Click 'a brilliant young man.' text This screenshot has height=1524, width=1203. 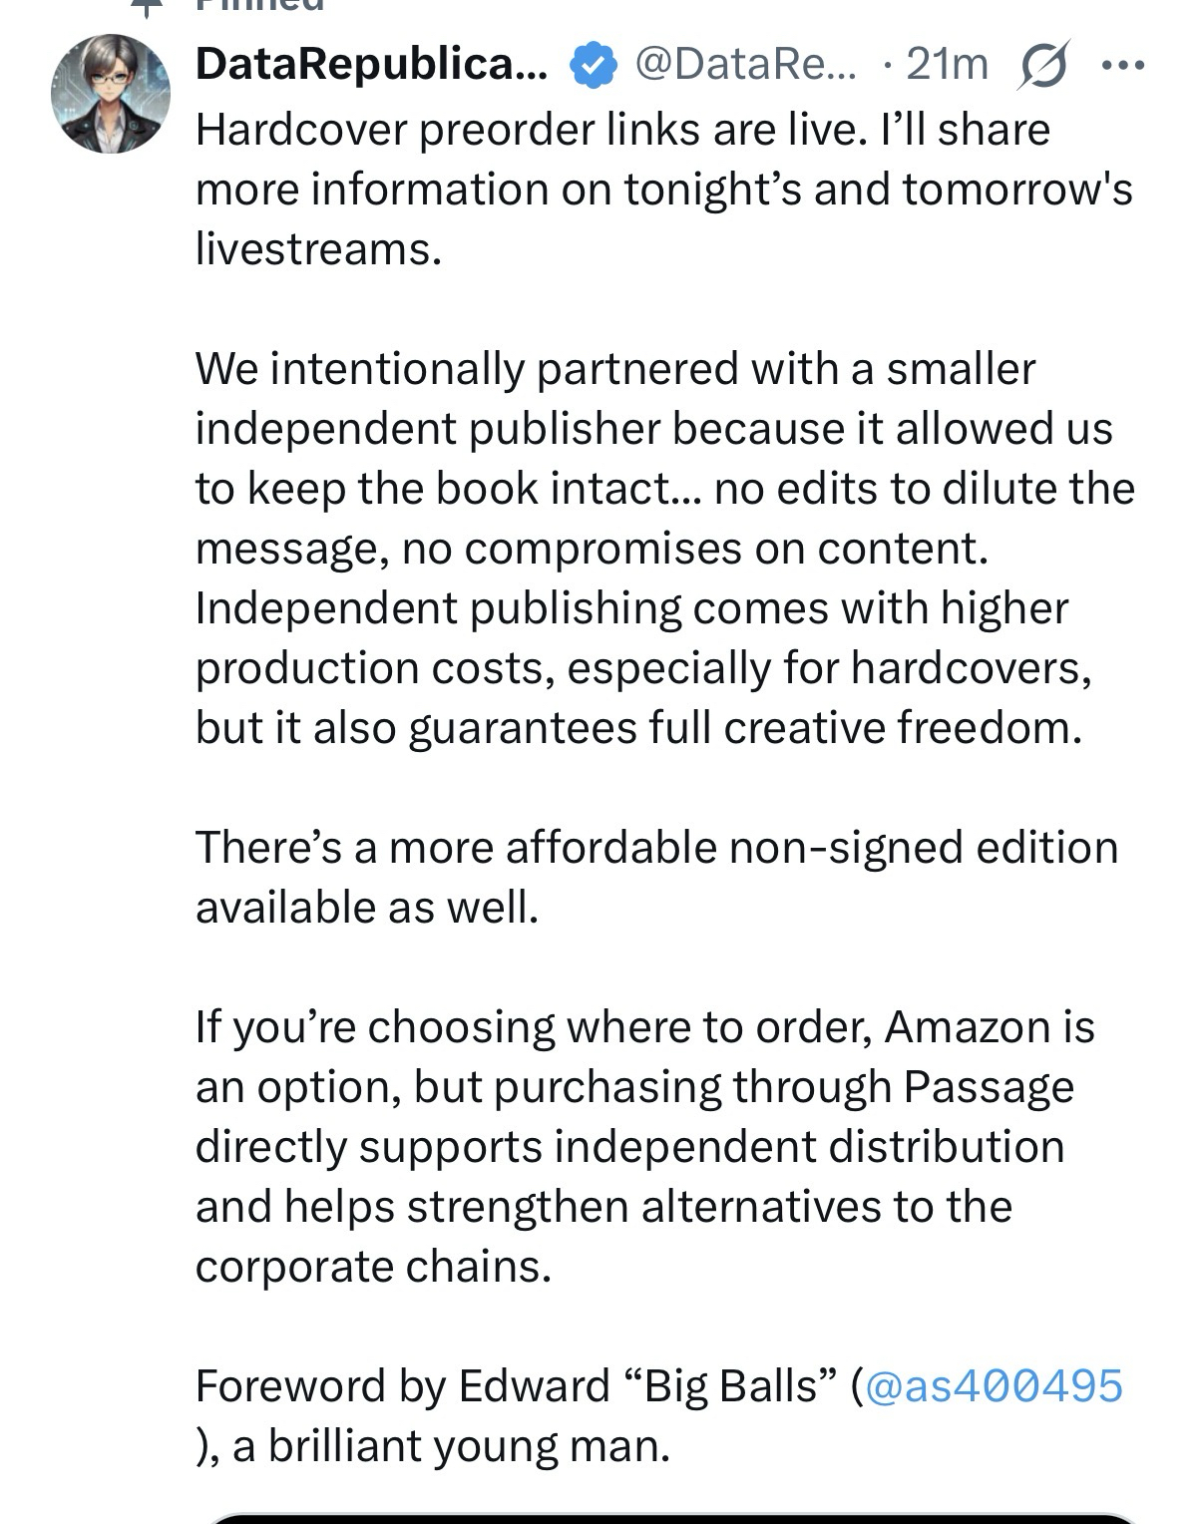coord(451,1445)
